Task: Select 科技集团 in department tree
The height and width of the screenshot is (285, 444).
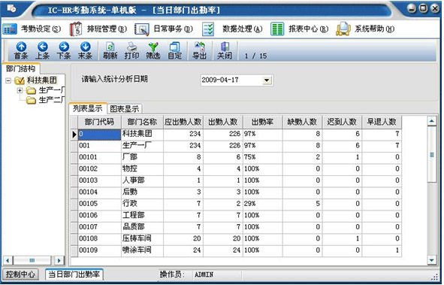Action: [x=42, y=80]
